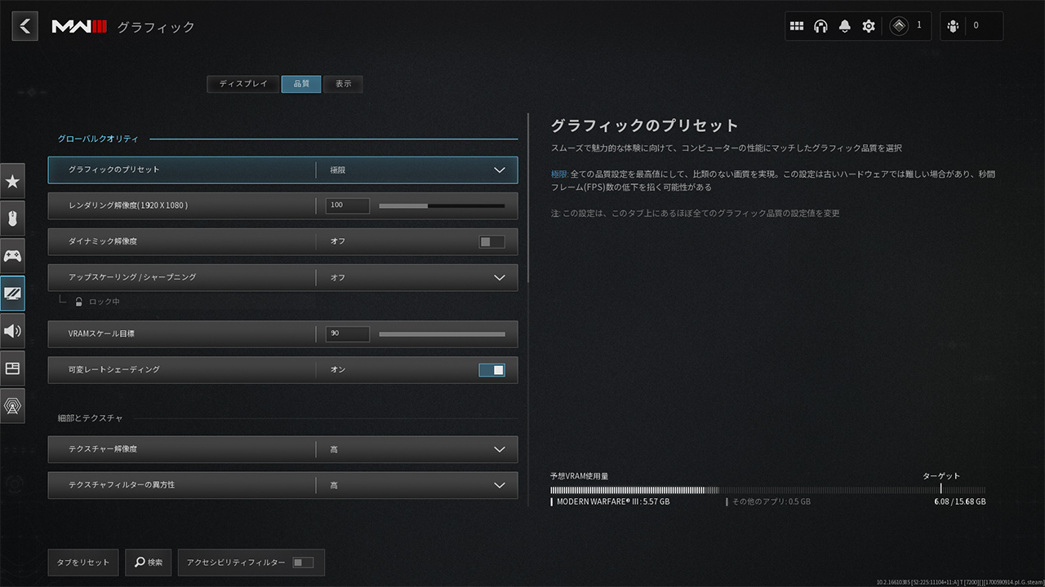Viewport: 1045px width, 587px height.
Task: Click the 検索 search button
Action: coord(149,563)
